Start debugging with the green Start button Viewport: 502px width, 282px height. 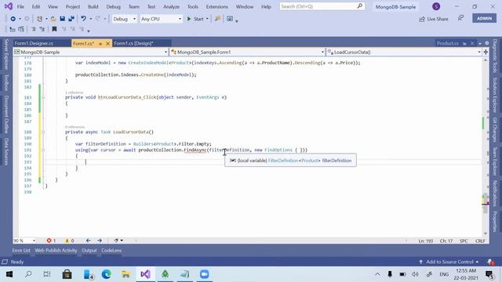click(195, 19)
